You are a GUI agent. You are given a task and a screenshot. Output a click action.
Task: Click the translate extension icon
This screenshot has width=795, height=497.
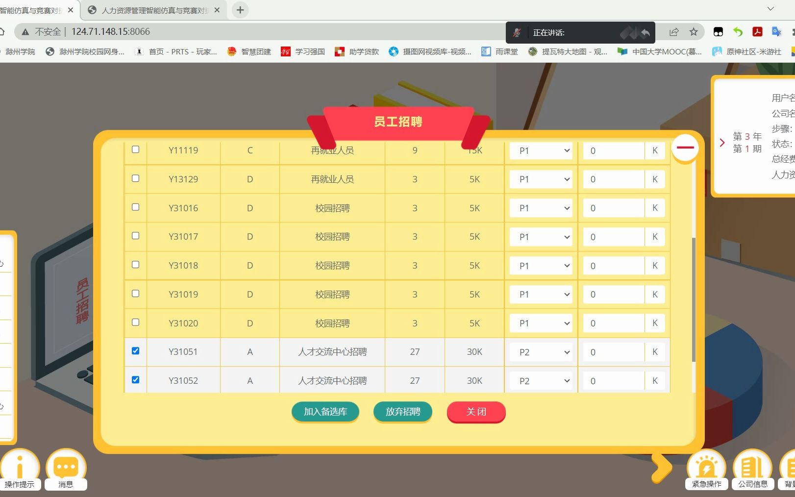(x=776, y=32)
